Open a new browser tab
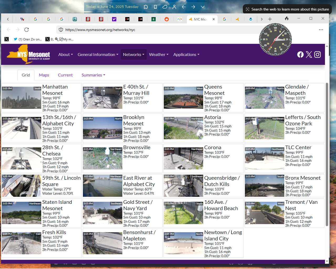Viewport: 336px width, 269px height. tap(270, 19)
